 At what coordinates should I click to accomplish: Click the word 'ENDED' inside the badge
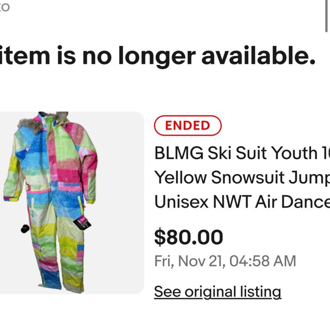(x=187, y=125)
